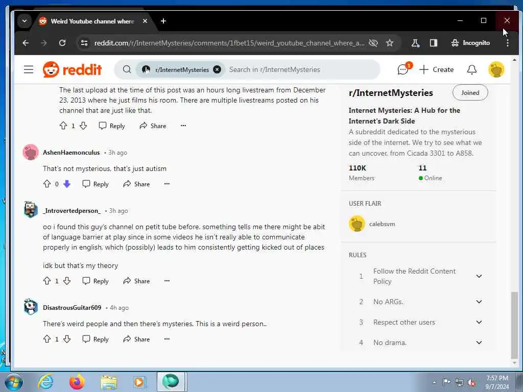Click the Incognito indicator
This screenshot has width=523, height=392.
470,43
